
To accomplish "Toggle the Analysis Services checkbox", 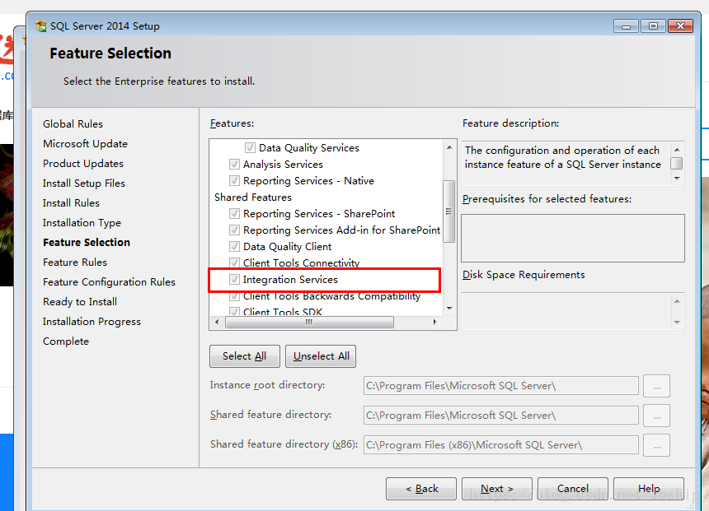I will (x=234, y=164).
